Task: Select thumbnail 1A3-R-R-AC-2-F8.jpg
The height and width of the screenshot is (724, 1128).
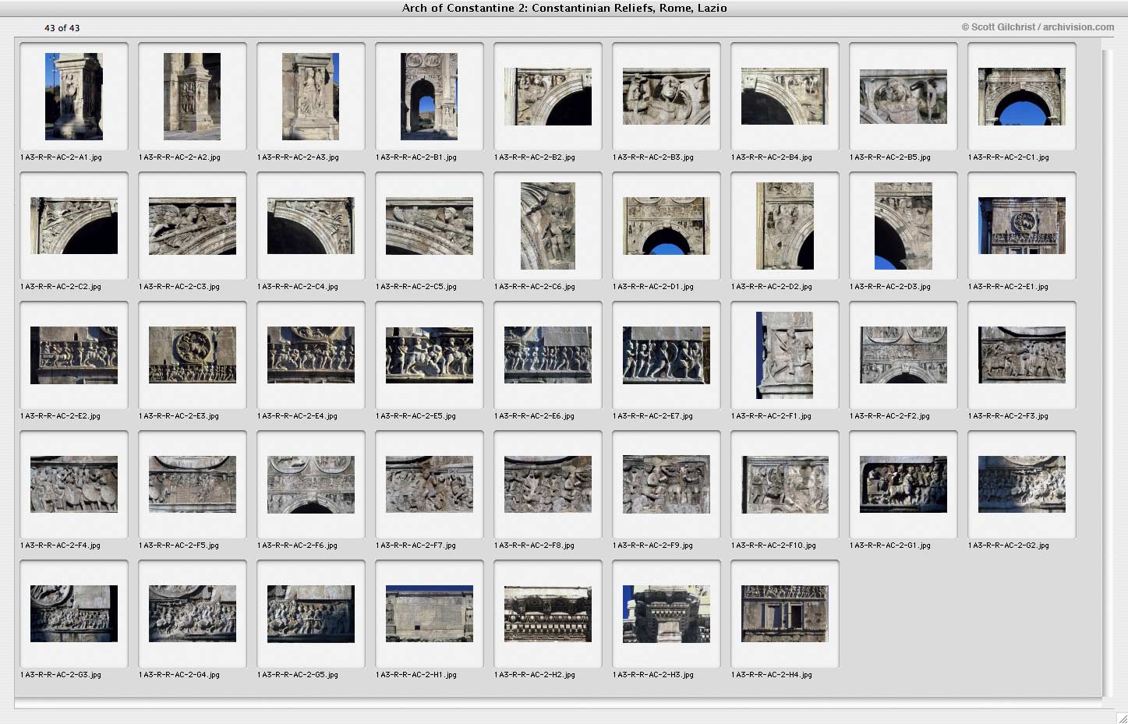Action: click(x=548, y=485)
